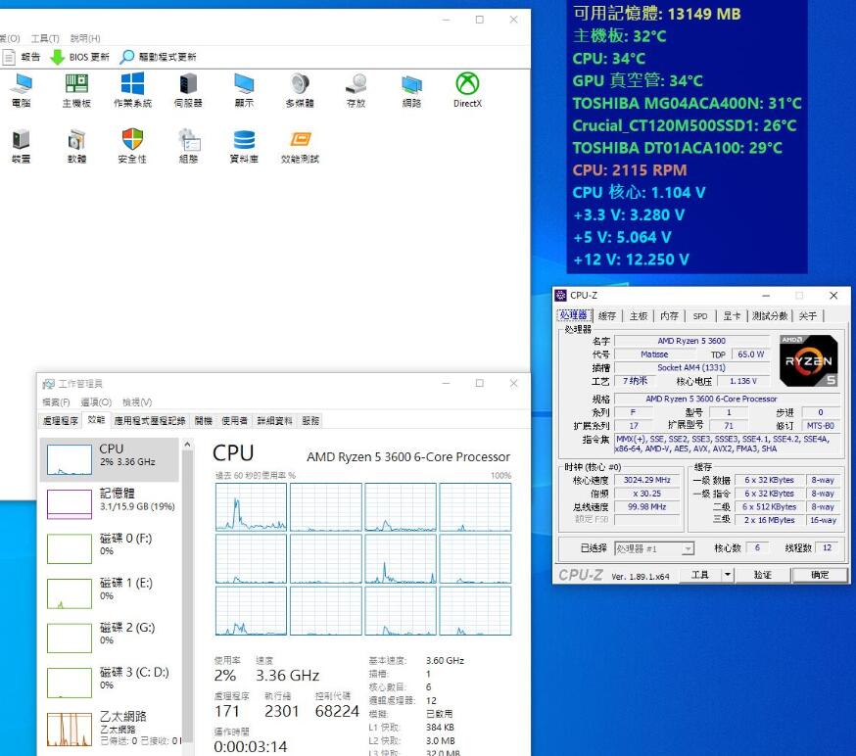Open the 工具(T) menu in AIDA64
Image resolution: width=856 pixels, height=756 pixels.
pos(45,38)
